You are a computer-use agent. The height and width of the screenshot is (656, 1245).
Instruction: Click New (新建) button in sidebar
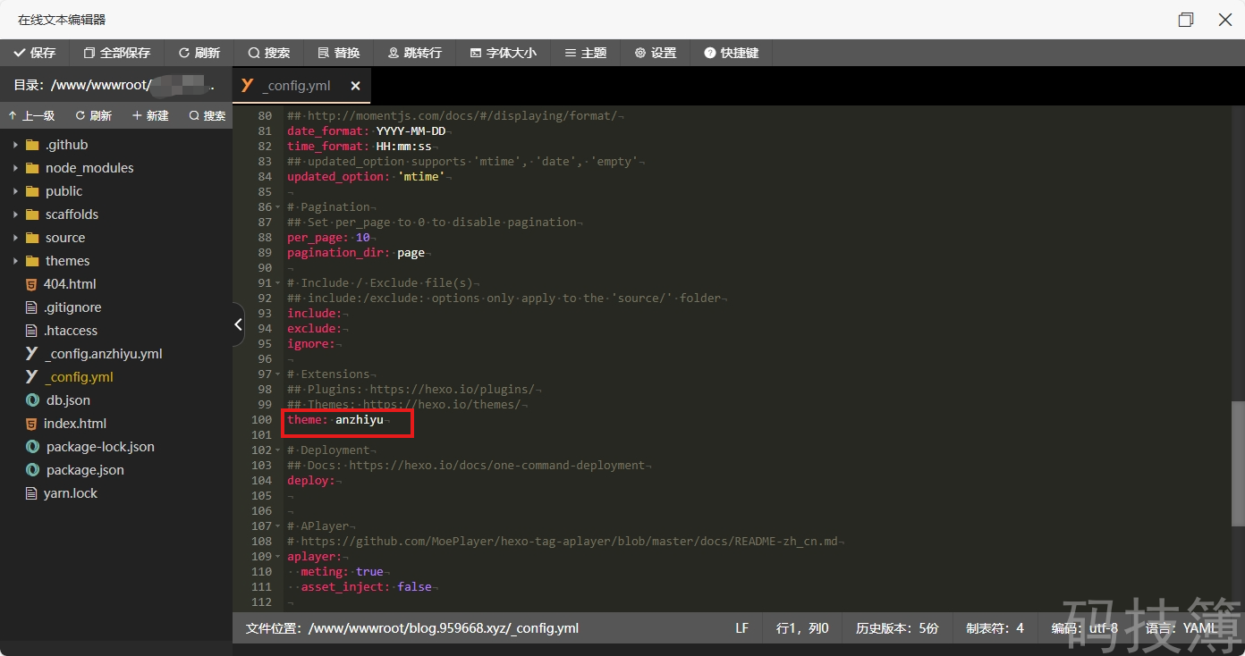[x=150, y=115]
